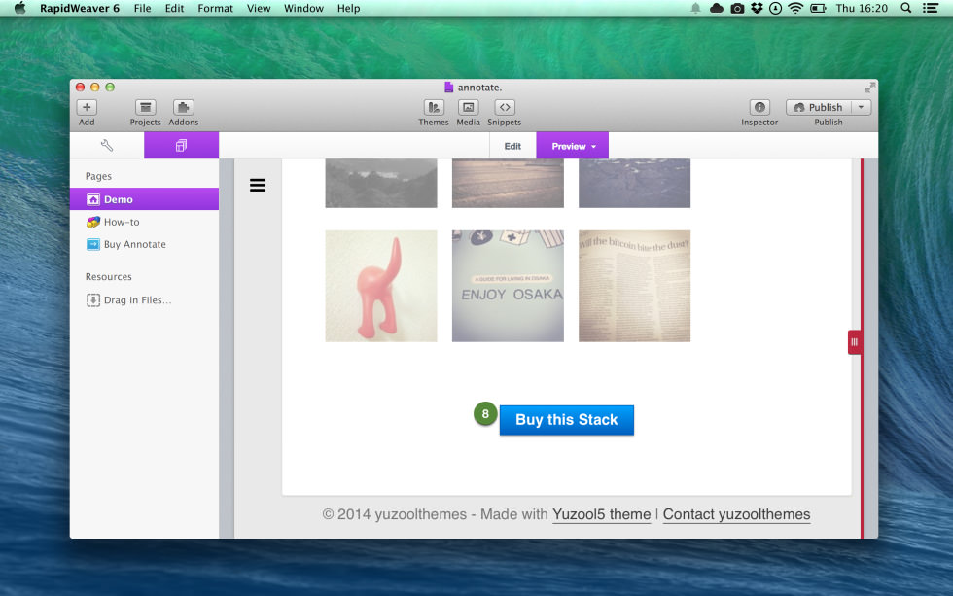The height and width of the screenshot is (596, 953).
Task: Open the Window menu
Action: click(303, 8)
